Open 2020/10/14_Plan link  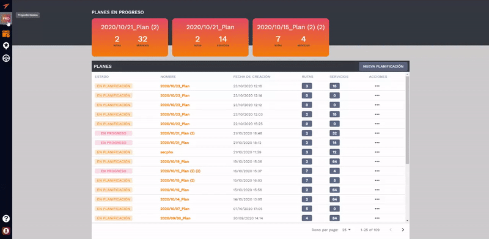coord(175,199)
